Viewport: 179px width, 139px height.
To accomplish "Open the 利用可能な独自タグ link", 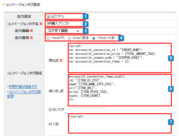I will [23, 86].
